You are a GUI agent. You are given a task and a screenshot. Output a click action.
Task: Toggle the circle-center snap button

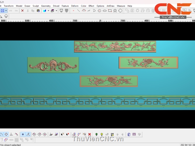(6, 134)
